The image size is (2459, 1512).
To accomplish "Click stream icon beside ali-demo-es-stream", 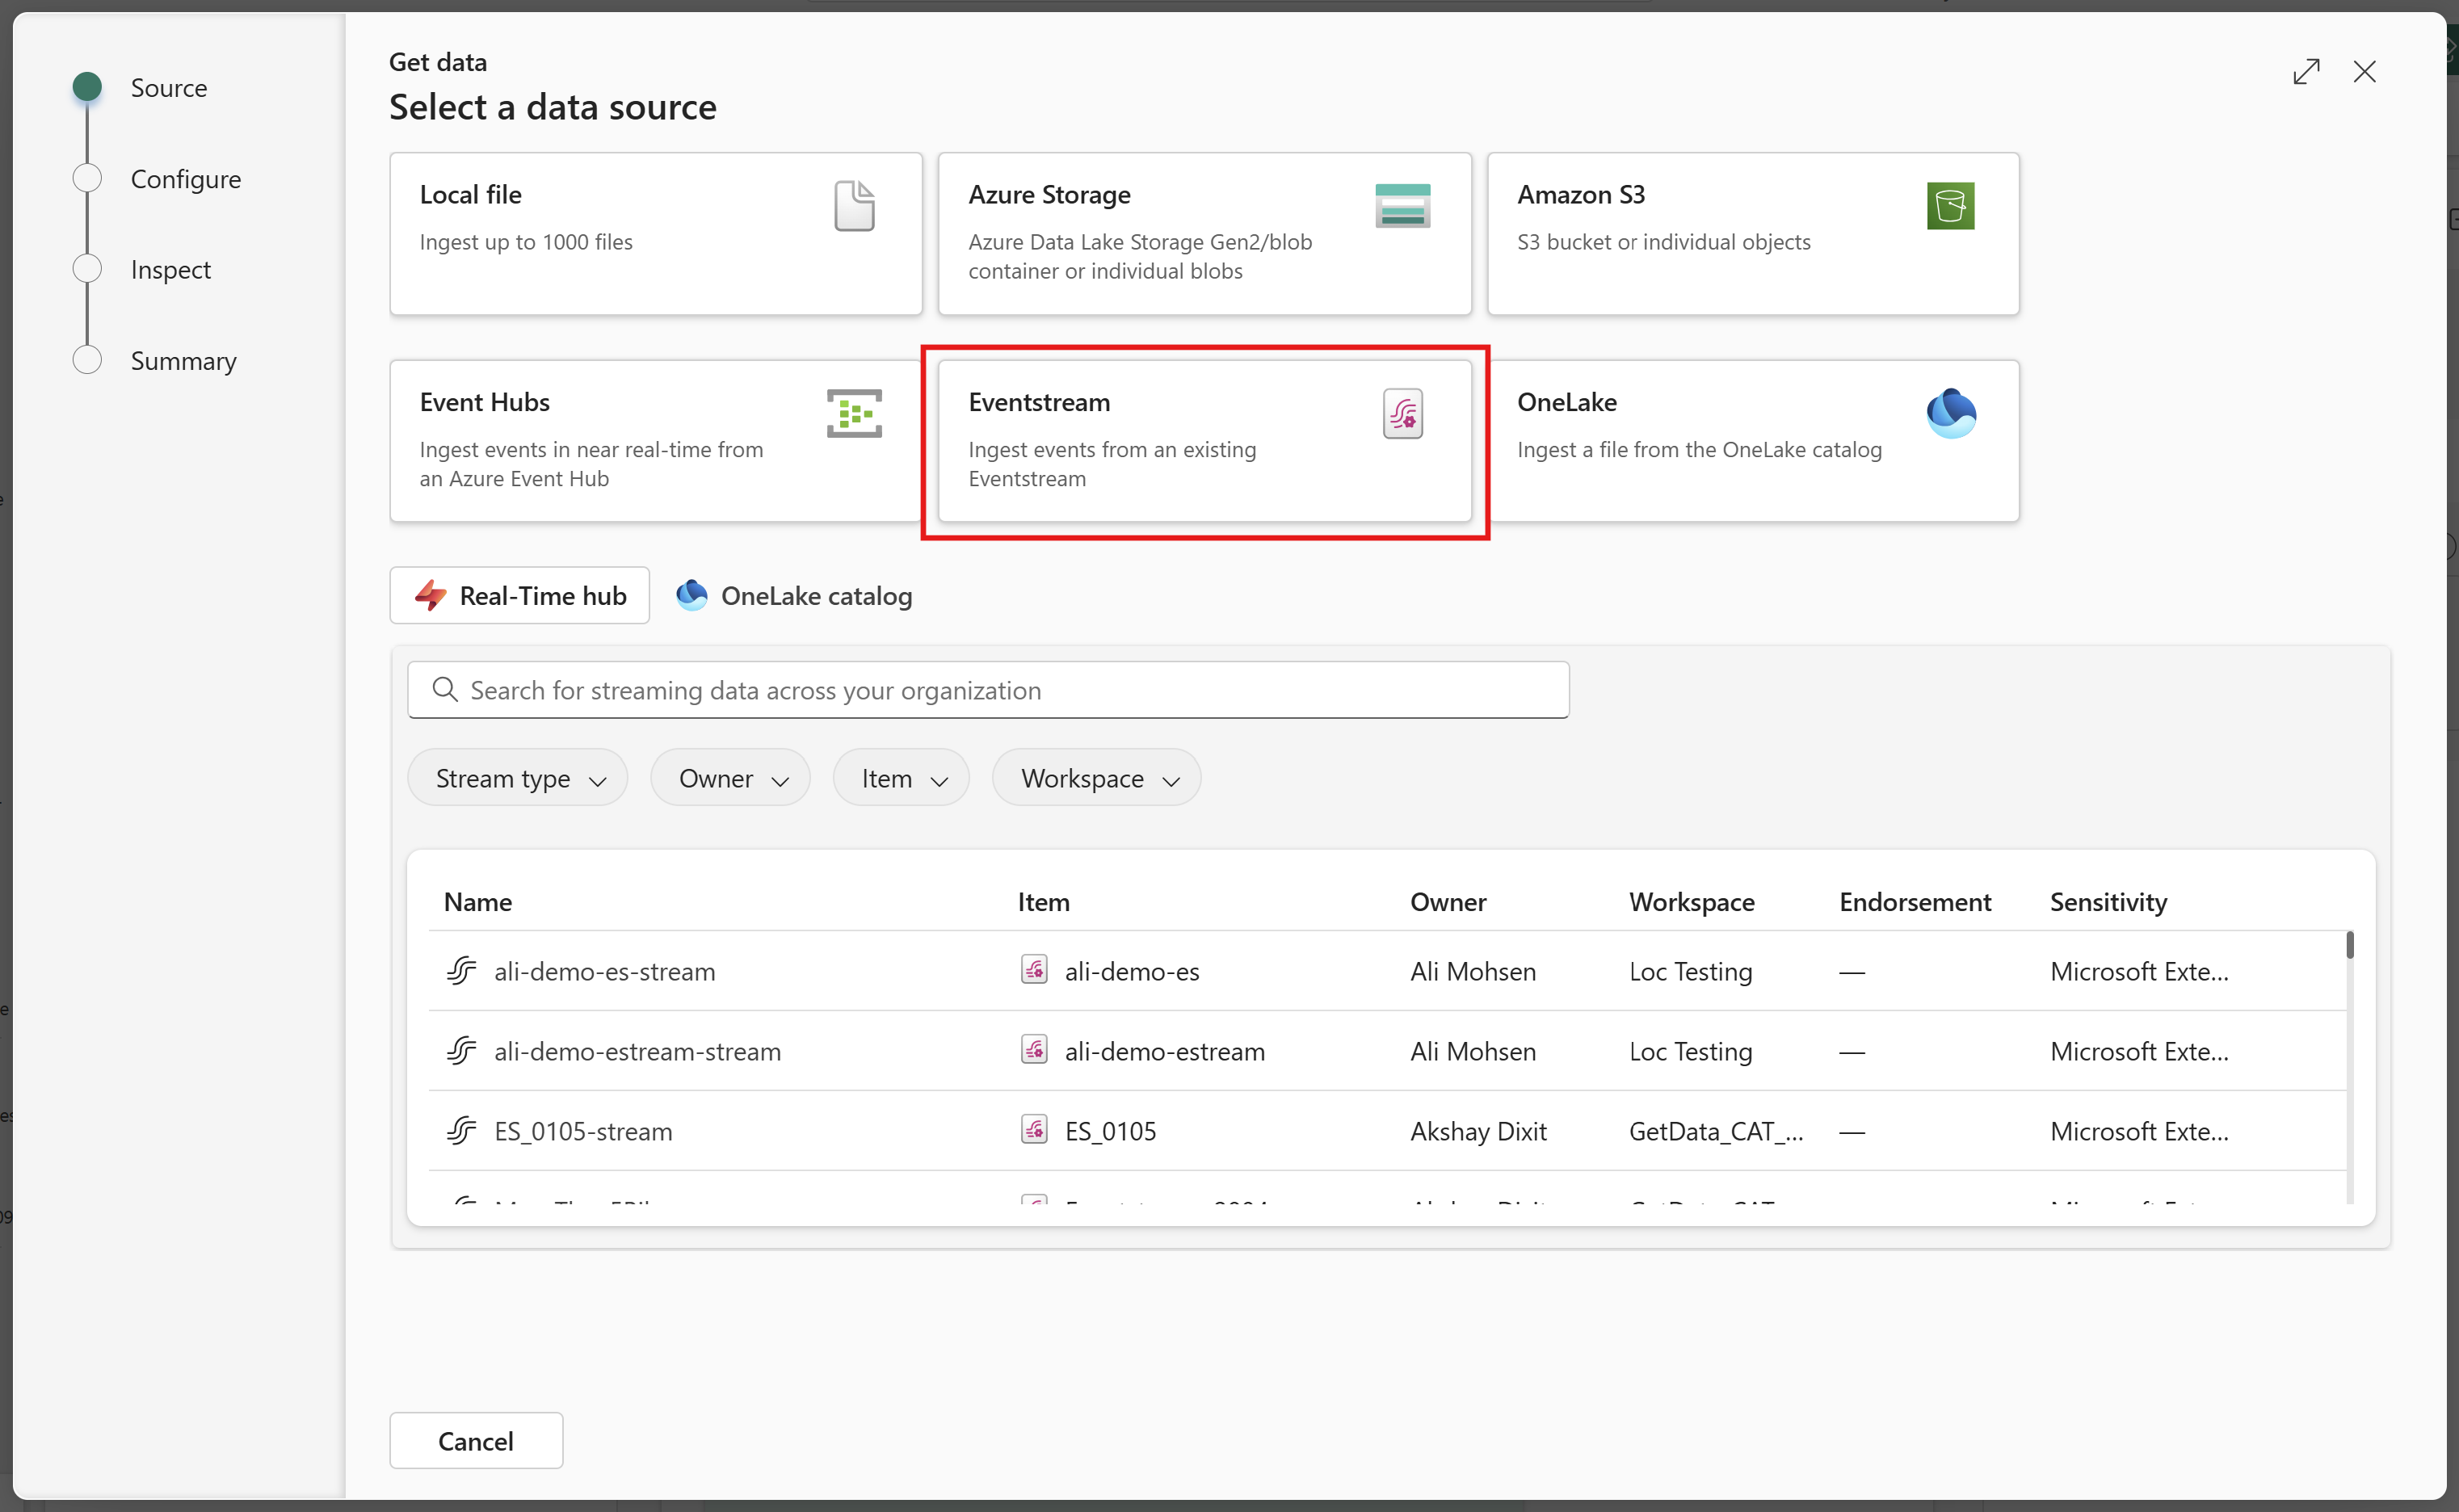I will [x=461, y=970].
